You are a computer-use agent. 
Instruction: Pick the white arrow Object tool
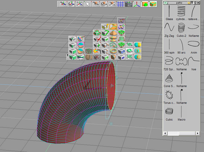88,4
